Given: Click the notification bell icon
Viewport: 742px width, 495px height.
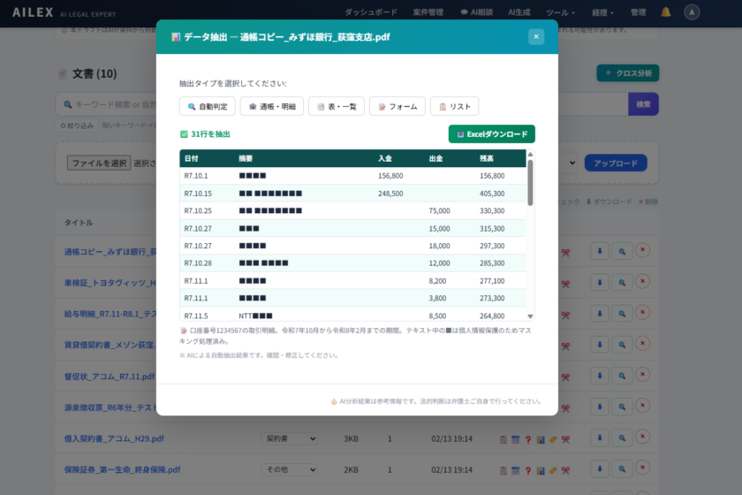Looking at the screenshot, I should click(666, 12).
